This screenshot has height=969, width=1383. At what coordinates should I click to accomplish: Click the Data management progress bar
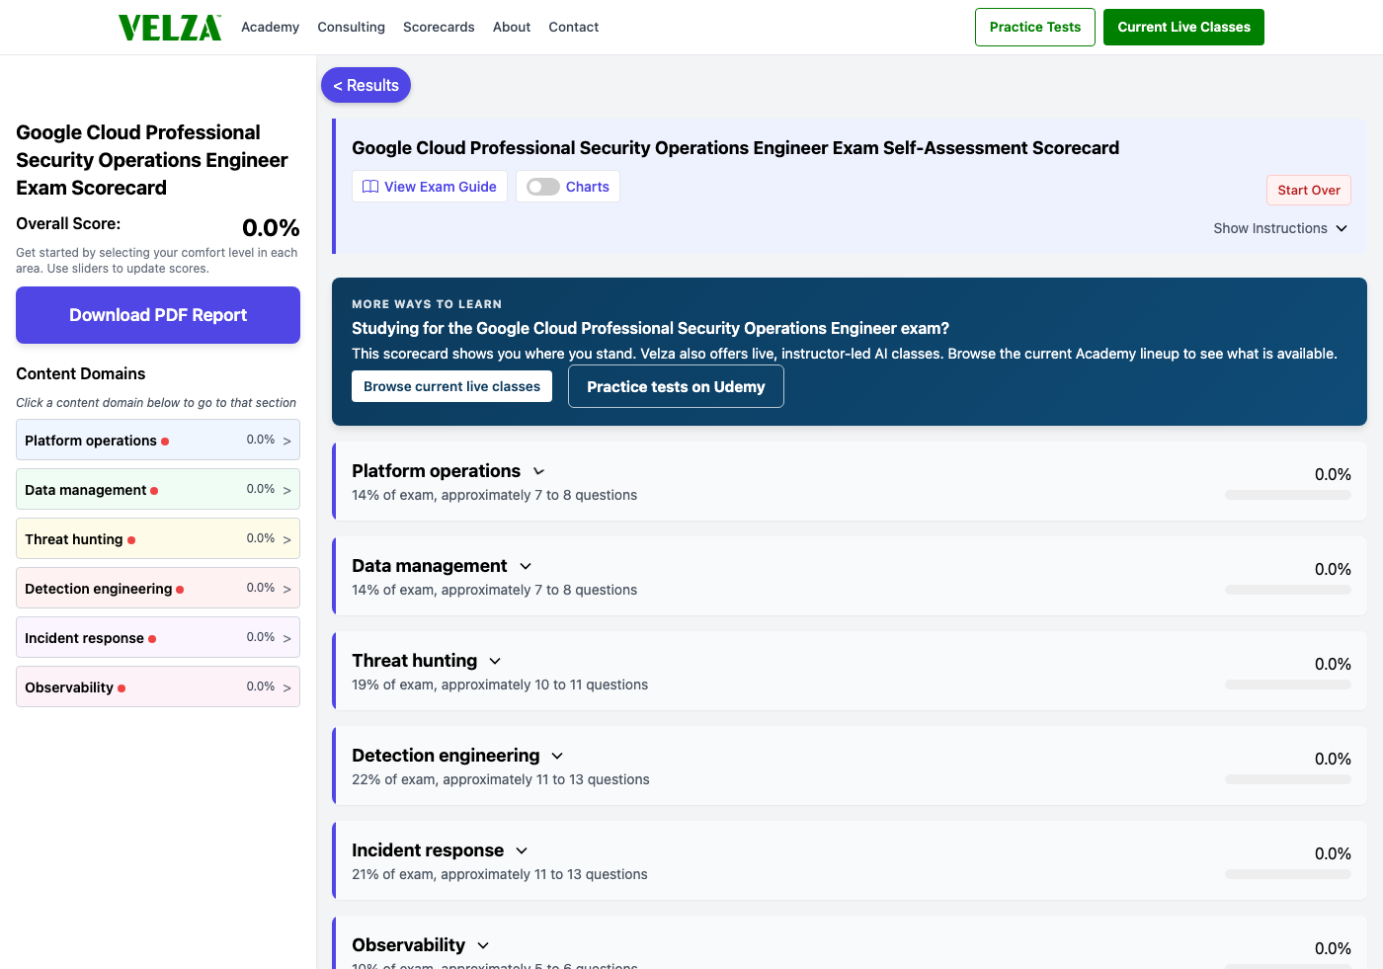pos(1288,590)
